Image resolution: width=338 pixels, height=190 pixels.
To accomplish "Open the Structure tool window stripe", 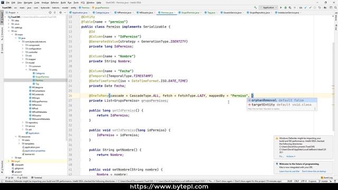I will (x=2, y=33).
